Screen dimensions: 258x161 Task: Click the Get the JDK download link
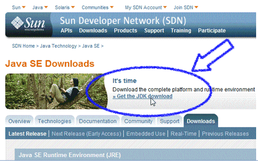(x=142, y=96)
